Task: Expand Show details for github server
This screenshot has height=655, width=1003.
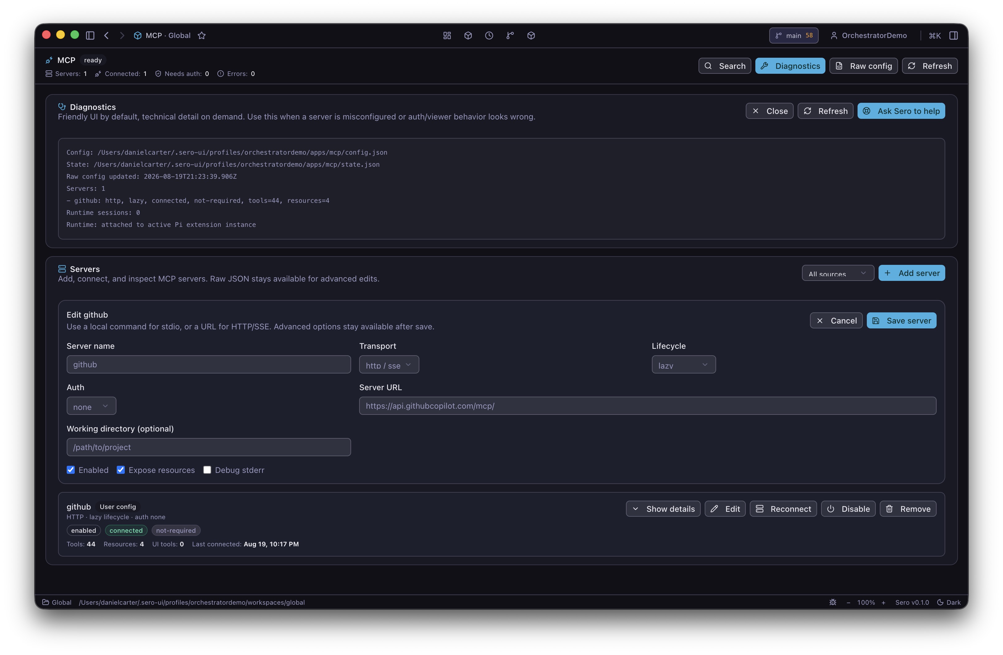Action: click(x=663, y=509)
